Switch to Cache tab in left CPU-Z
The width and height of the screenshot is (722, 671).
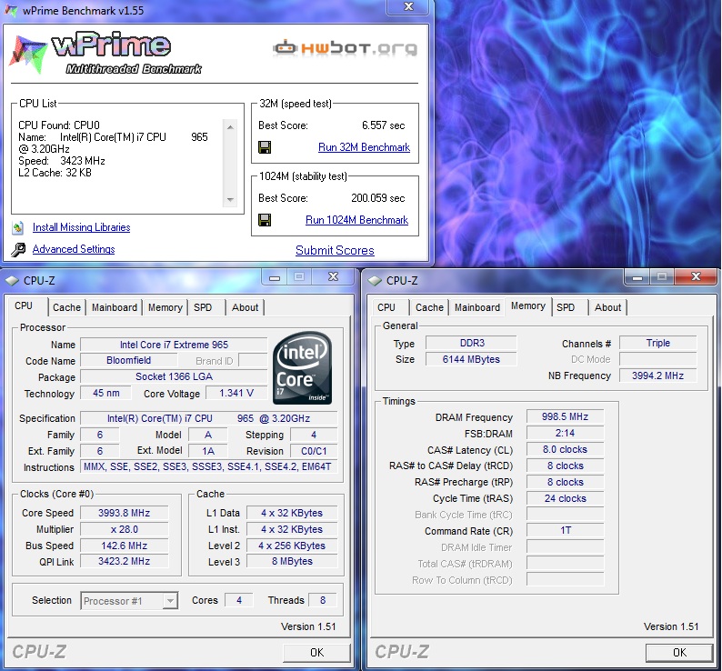[x=66, y=307]
